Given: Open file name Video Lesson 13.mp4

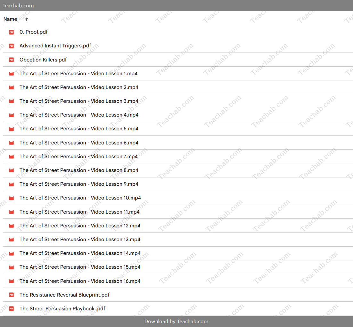Looking at the screenshot, I should click(80, 240).
